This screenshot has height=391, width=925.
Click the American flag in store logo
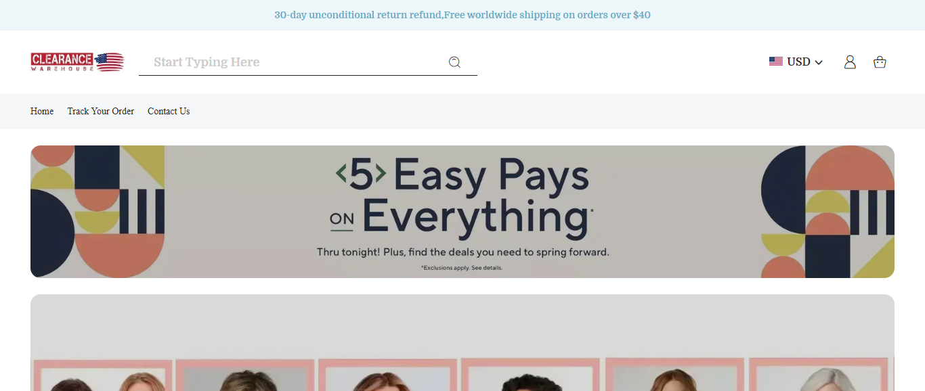(110, 62)
